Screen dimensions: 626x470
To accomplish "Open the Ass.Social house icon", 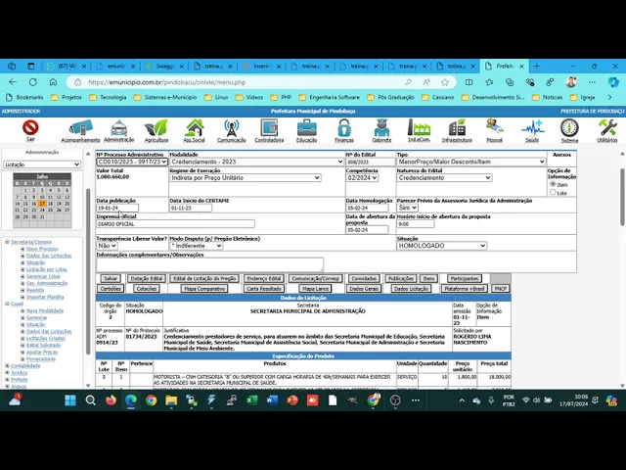I will (x=194, y=128).
